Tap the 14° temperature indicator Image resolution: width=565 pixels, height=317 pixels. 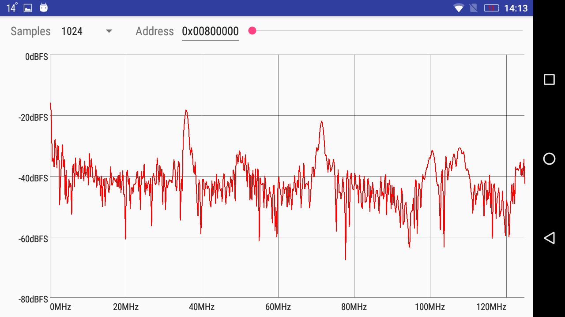click(12, 8)
